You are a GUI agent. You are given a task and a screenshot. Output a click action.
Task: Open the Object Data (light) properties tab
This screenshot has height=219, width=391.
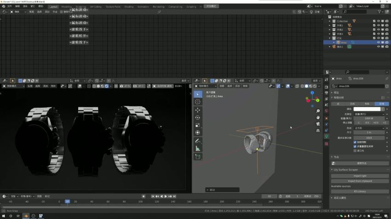coord(327,136)
